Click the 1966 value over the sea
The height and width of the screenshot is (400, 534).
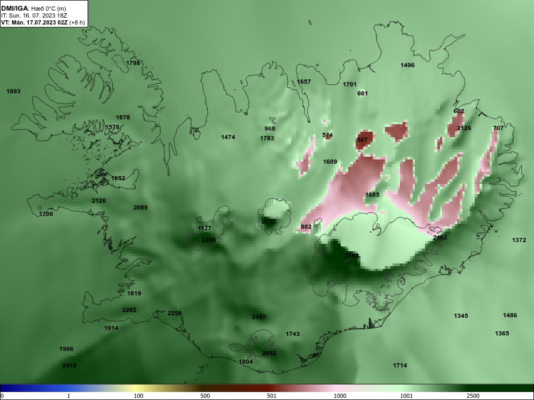tap(66, 349)
